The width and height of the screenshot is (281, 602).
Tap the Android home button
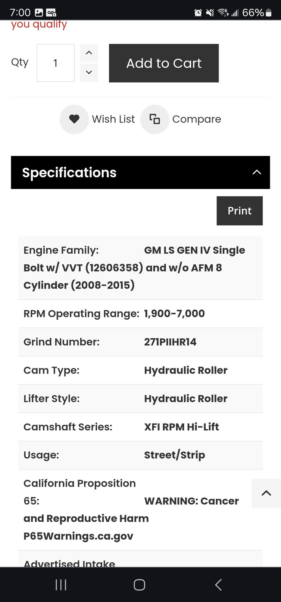(x=139, y=585)
